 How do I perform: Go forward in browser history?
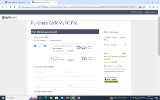pyautogui.click(x=6, y=7)
